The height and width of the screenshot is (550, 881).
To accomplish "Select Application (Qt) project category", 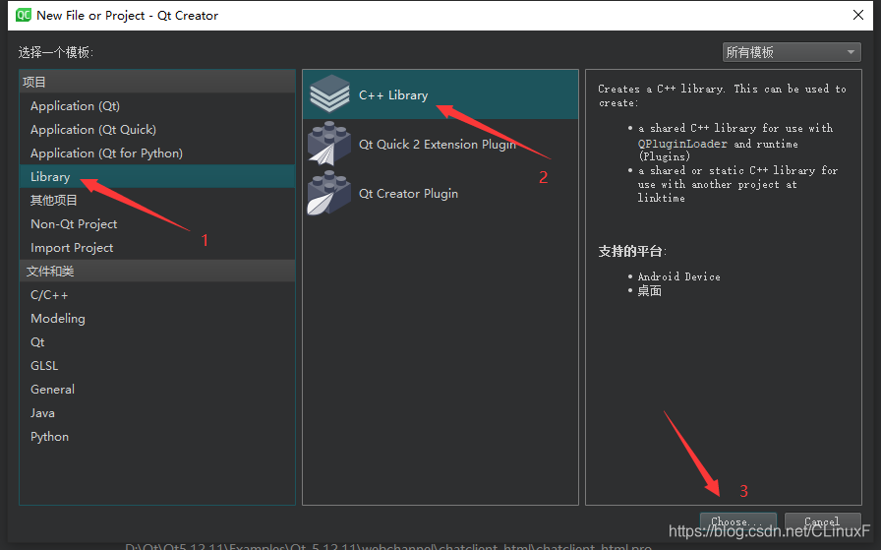I will click(x=157, y=105).
